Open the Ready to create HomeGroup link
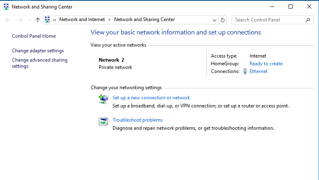This screenshot has width=319, height=180. 266,64
